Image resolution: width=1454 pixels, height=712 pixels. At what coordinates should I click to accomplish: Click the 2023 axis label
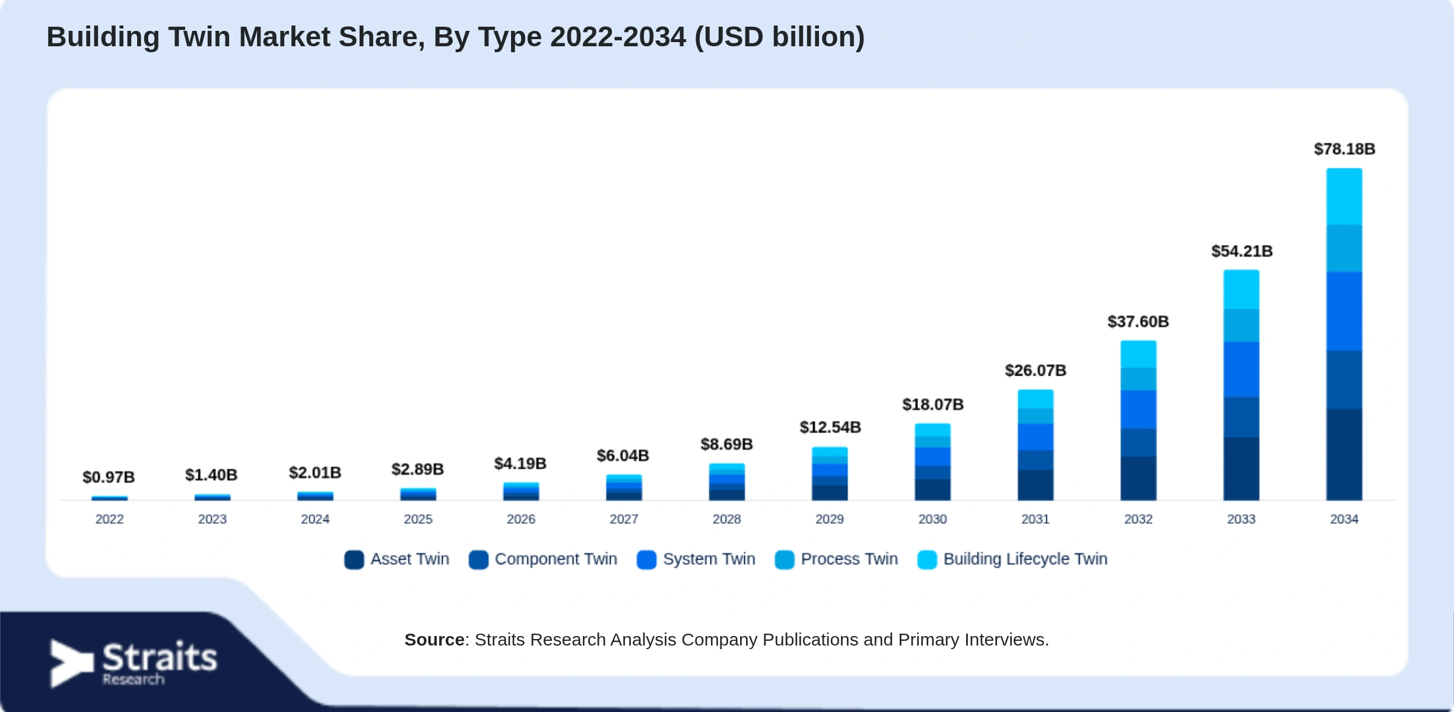click(212, 519)
